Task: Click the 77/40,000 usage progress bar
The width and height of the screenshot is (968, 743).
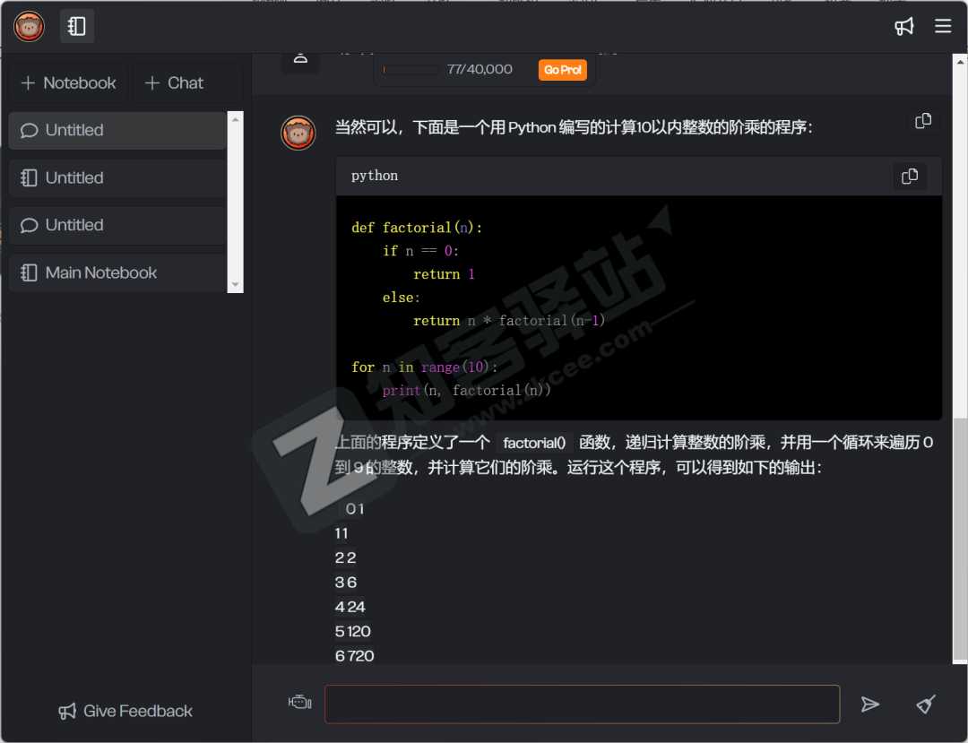Action: pos(411,70)
